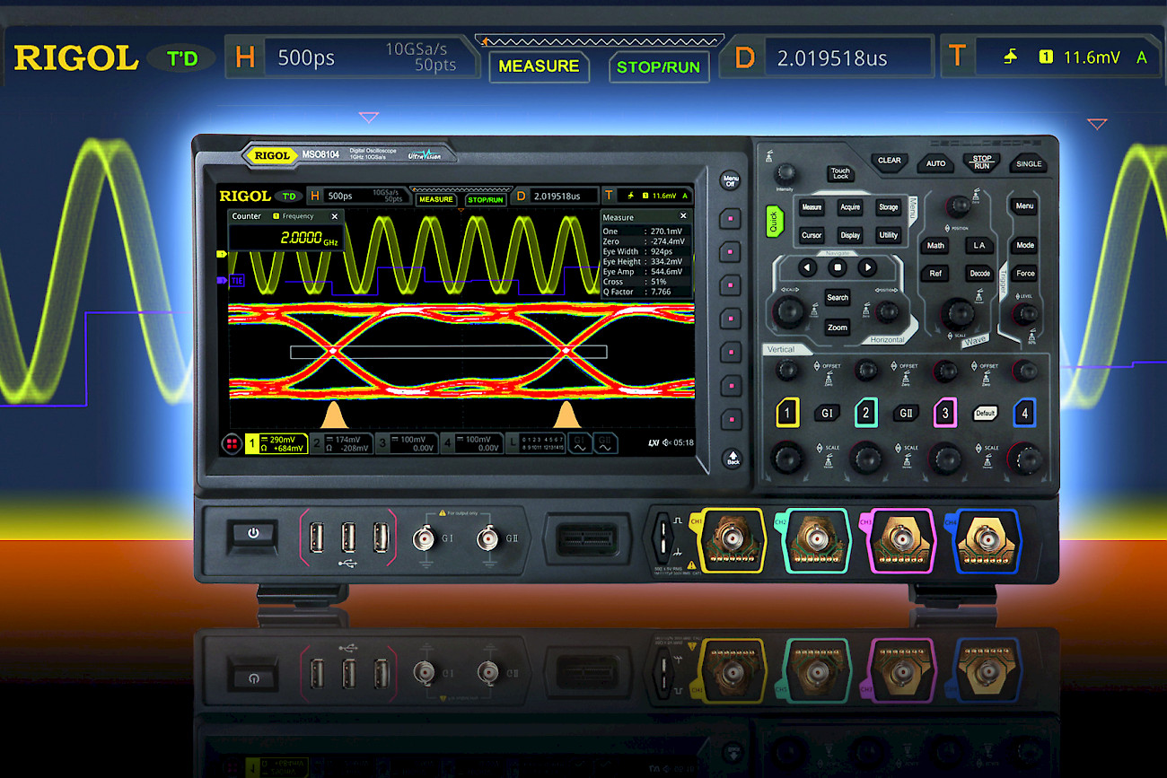Image resolution: width=1167 pixels, height=778 pixels.
Task: Click the Decode key
Action: (979, 274)
